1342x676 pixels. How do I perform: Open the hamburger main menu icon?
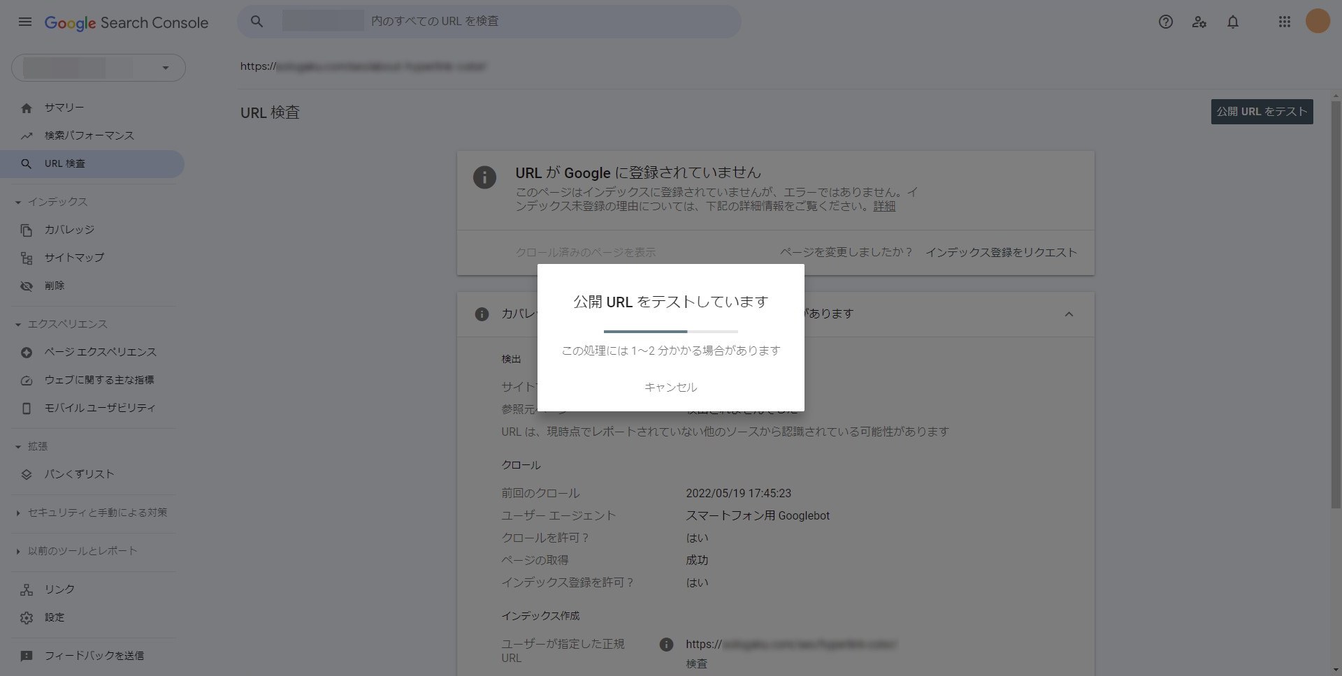(25, 22)
